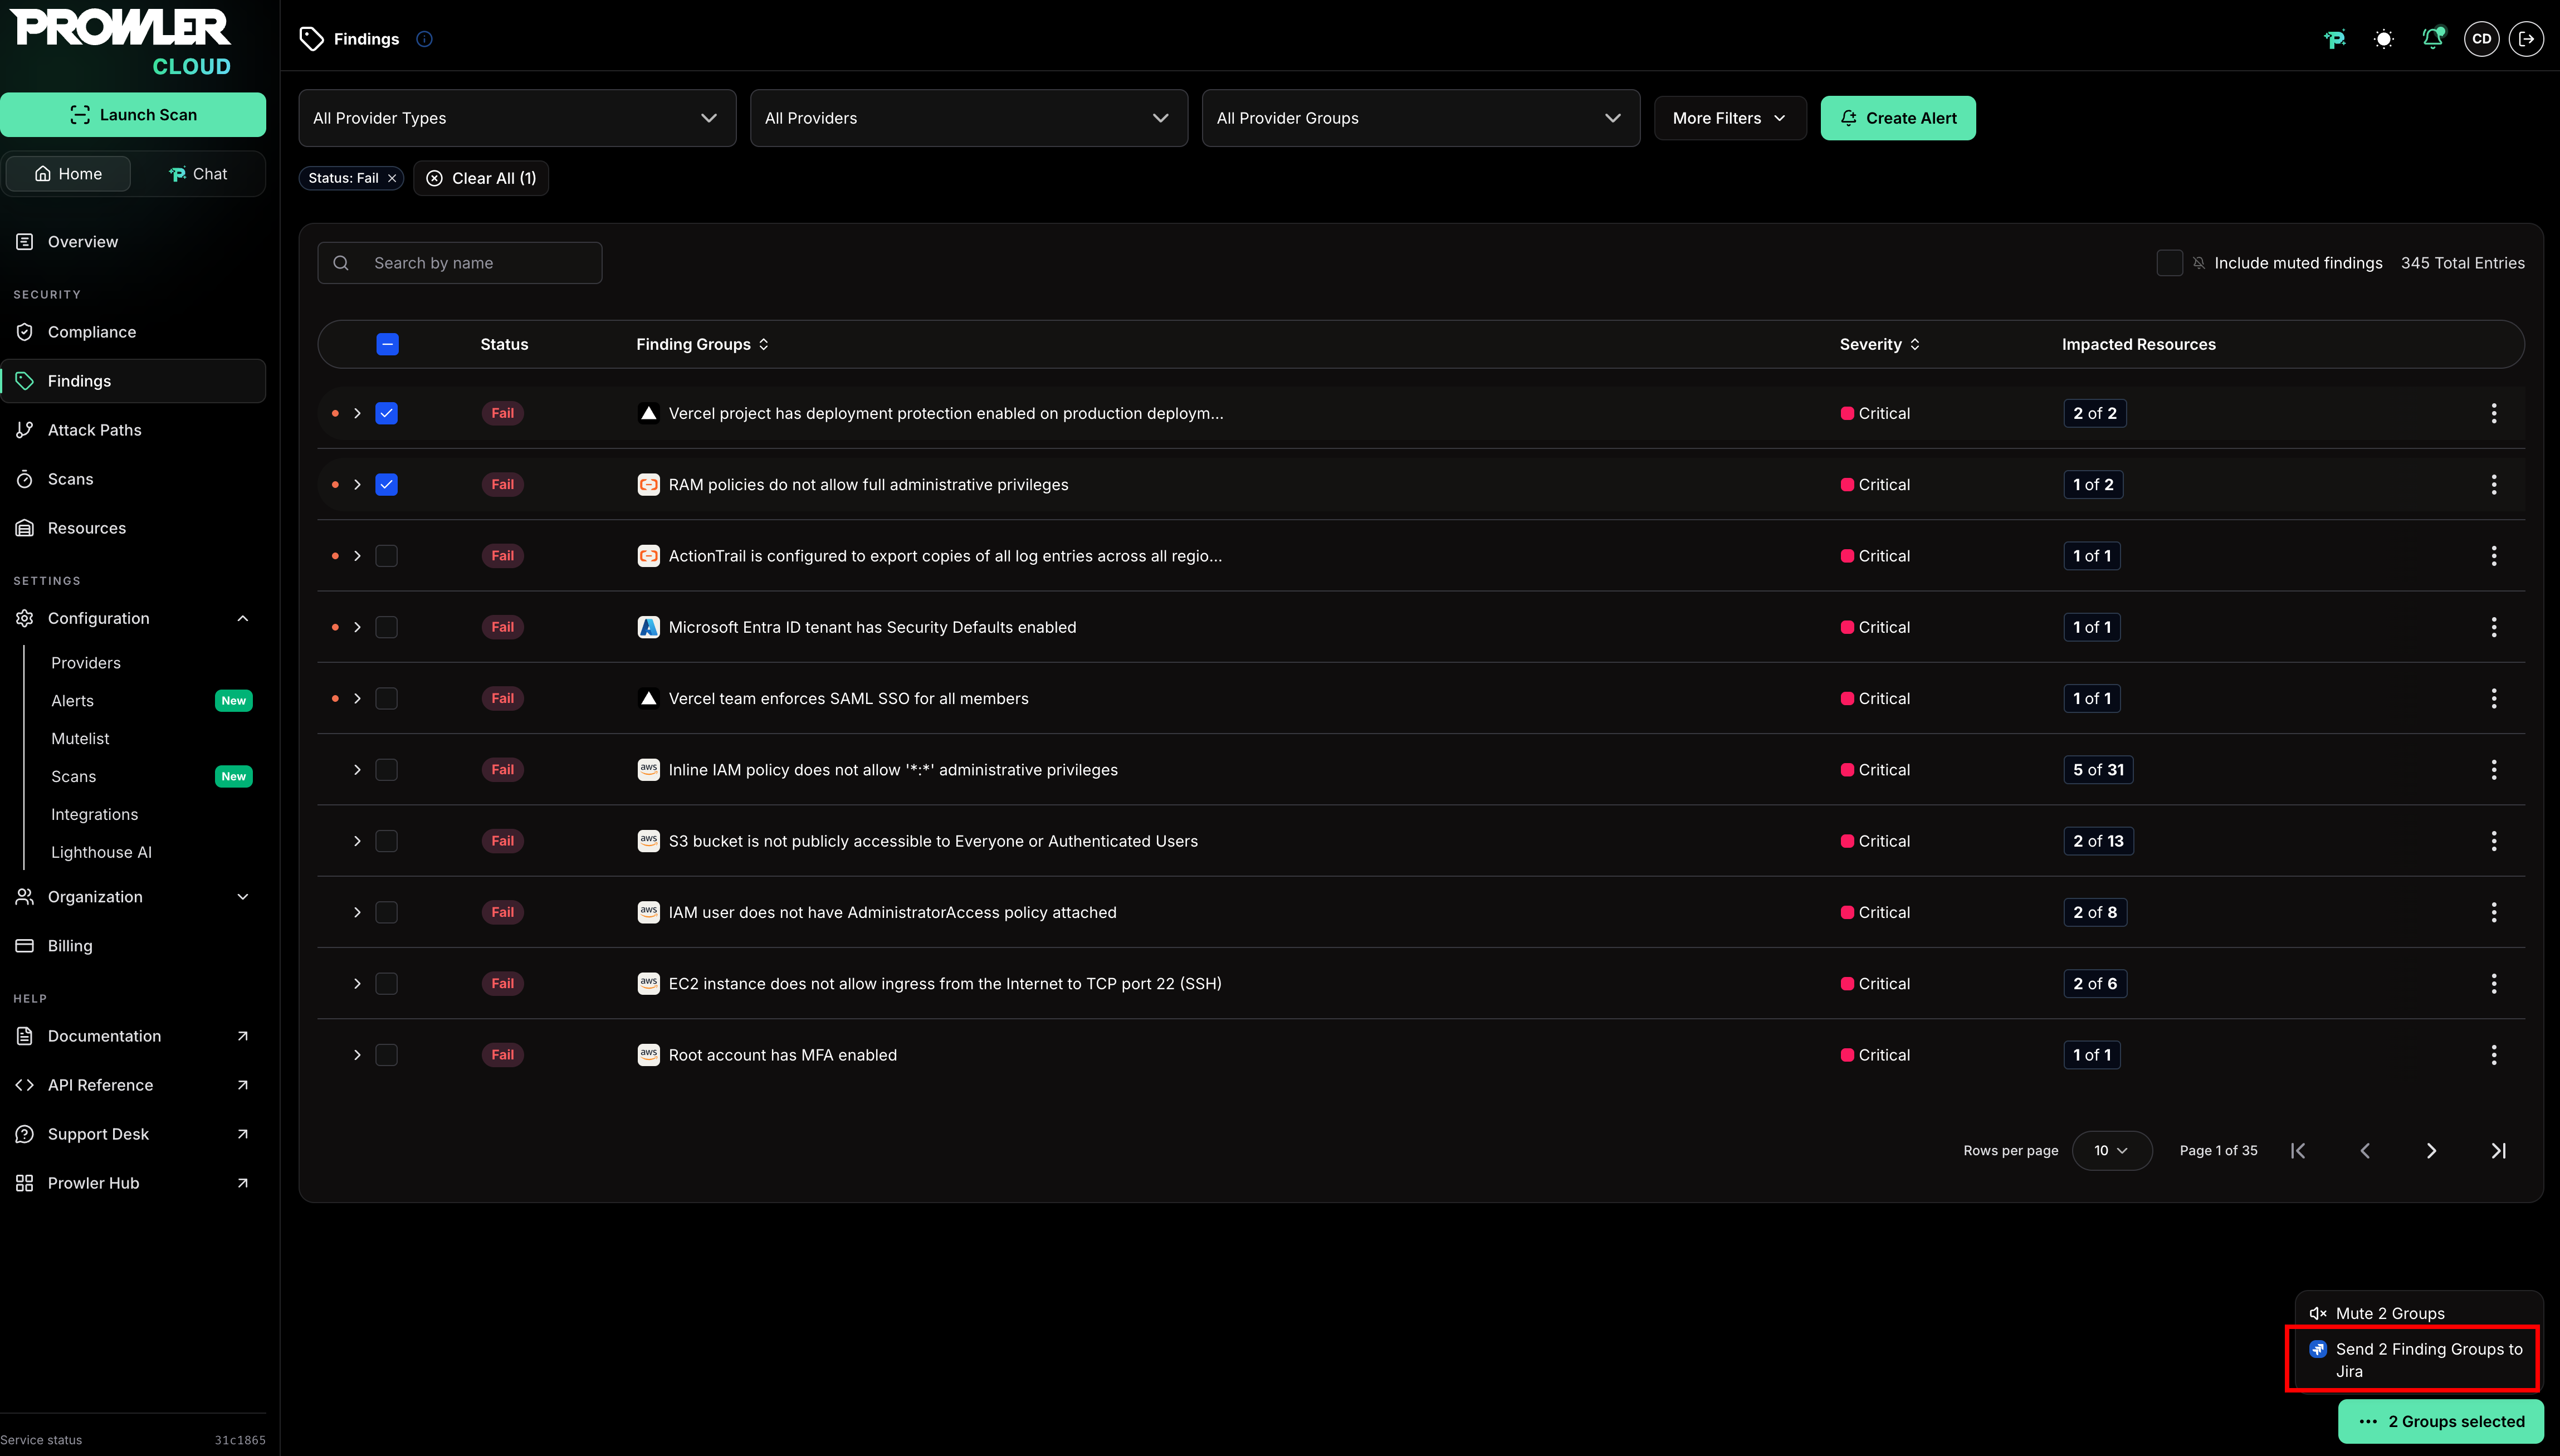Open row actions for RAM policies finding

pos(2494,484)
